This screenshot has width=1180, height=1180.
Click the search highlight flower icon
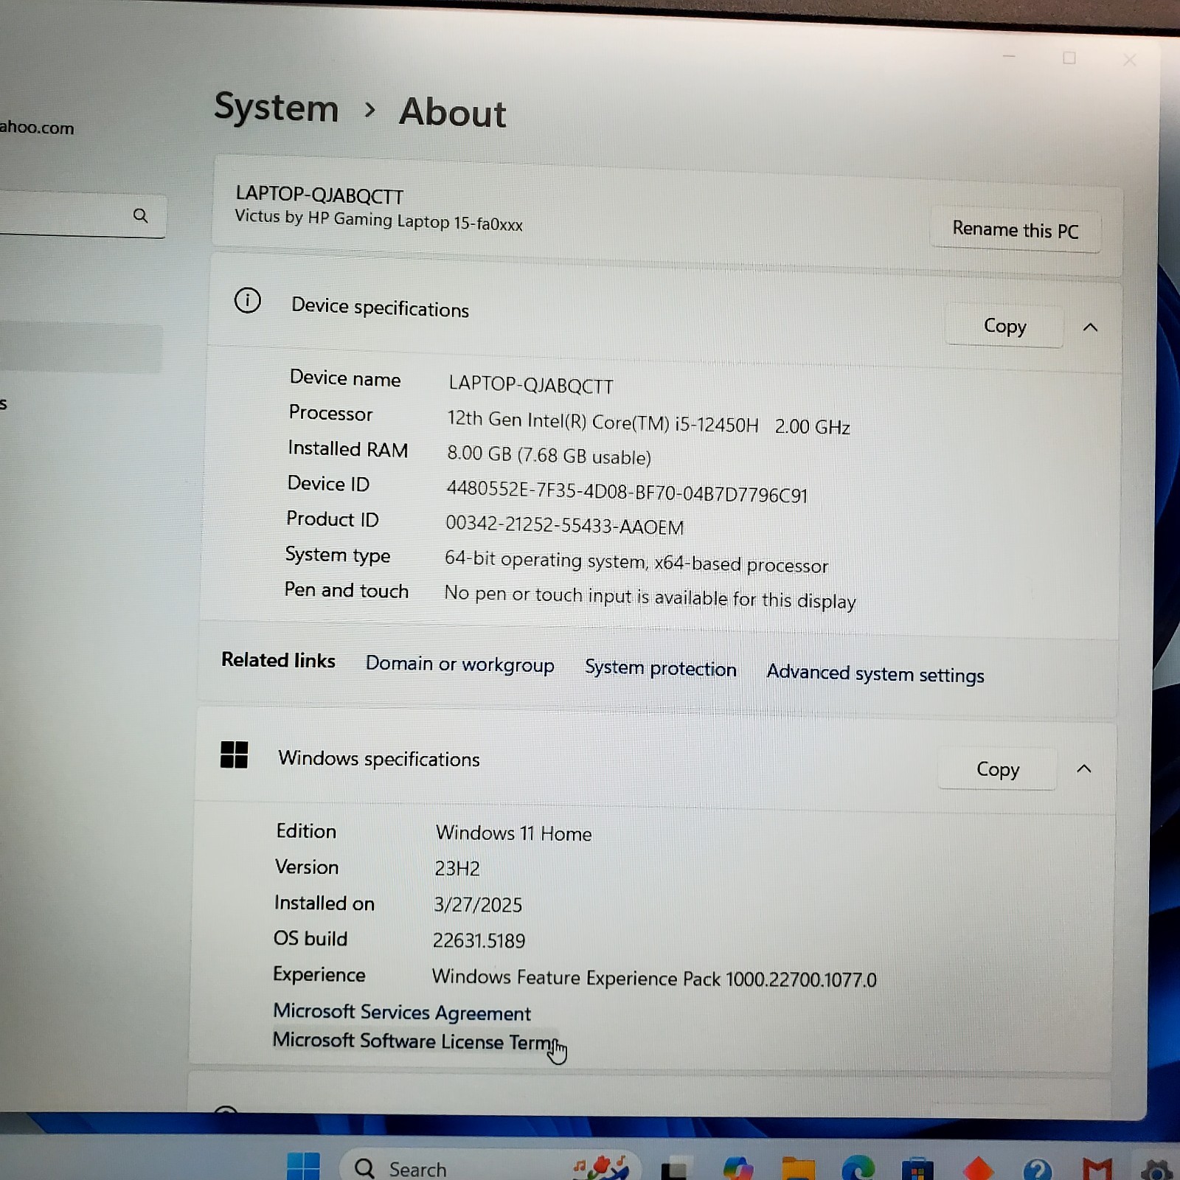602,1166
